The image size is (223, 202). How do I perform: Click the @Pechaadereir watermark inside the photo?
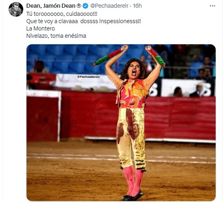tap(88, 77)
